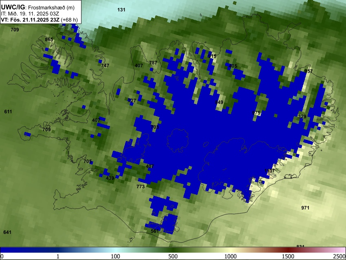Click the map value '957' on the east coast
Screen dimensions: 346x260
[309, 71]
